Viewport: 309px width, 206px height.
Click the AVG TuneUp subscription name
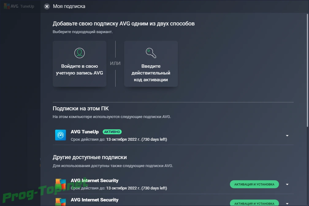pos(85,132)
